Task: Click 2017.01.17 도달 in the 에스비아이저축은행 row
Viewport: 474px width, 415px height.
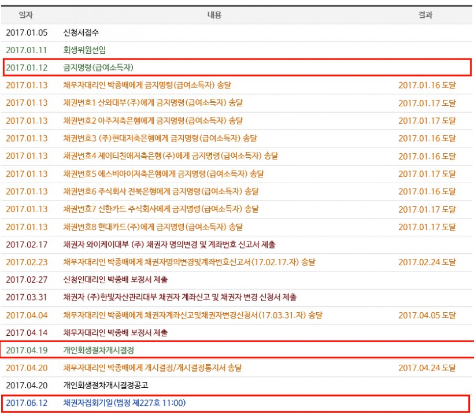Action: coord(427,174)
